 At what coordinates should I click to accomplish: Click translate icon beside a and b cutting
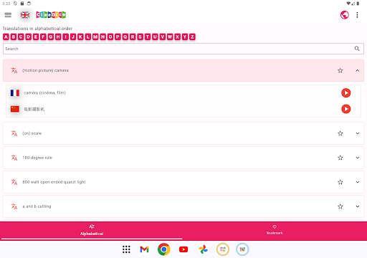tap(14, 206)
